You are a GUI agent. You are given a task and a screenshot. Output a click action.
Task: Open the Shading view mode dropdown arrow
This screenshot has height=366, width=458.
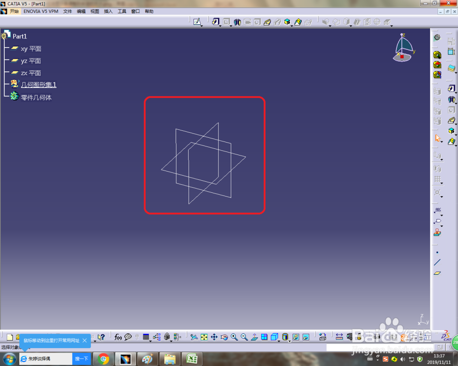click(290, 341)
